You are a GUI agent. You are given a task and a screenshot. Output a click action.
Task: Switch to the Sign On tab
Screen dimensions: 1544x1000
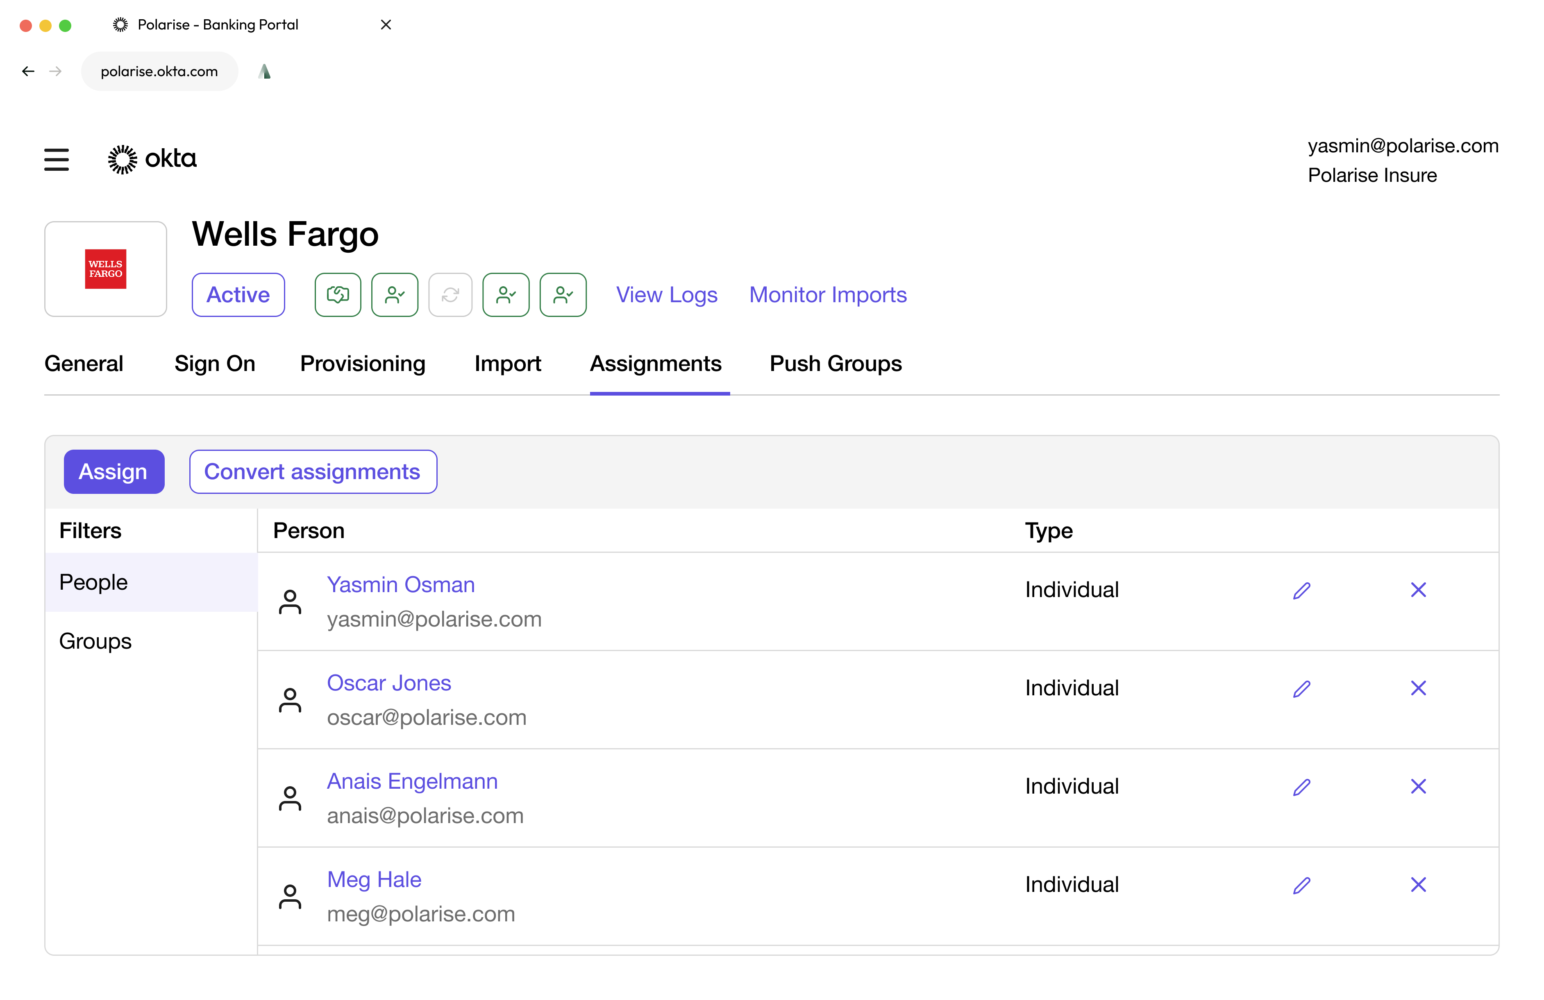point(215,364)
